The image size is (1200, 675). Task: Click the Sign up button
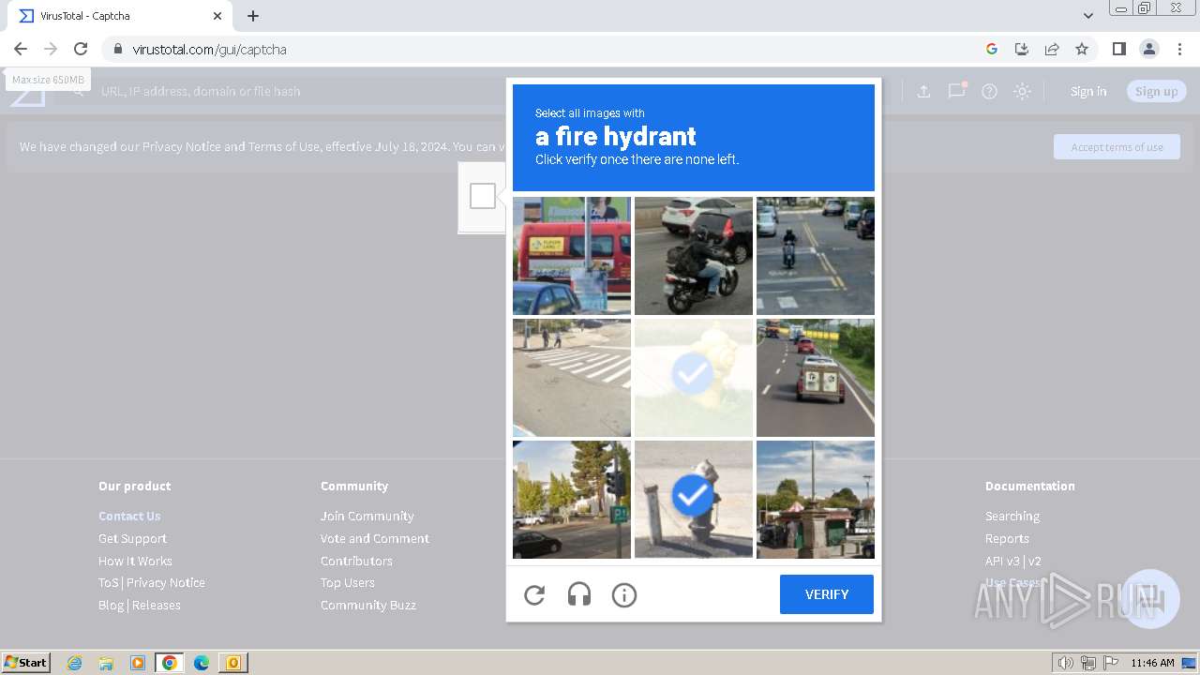(1156, 91)
